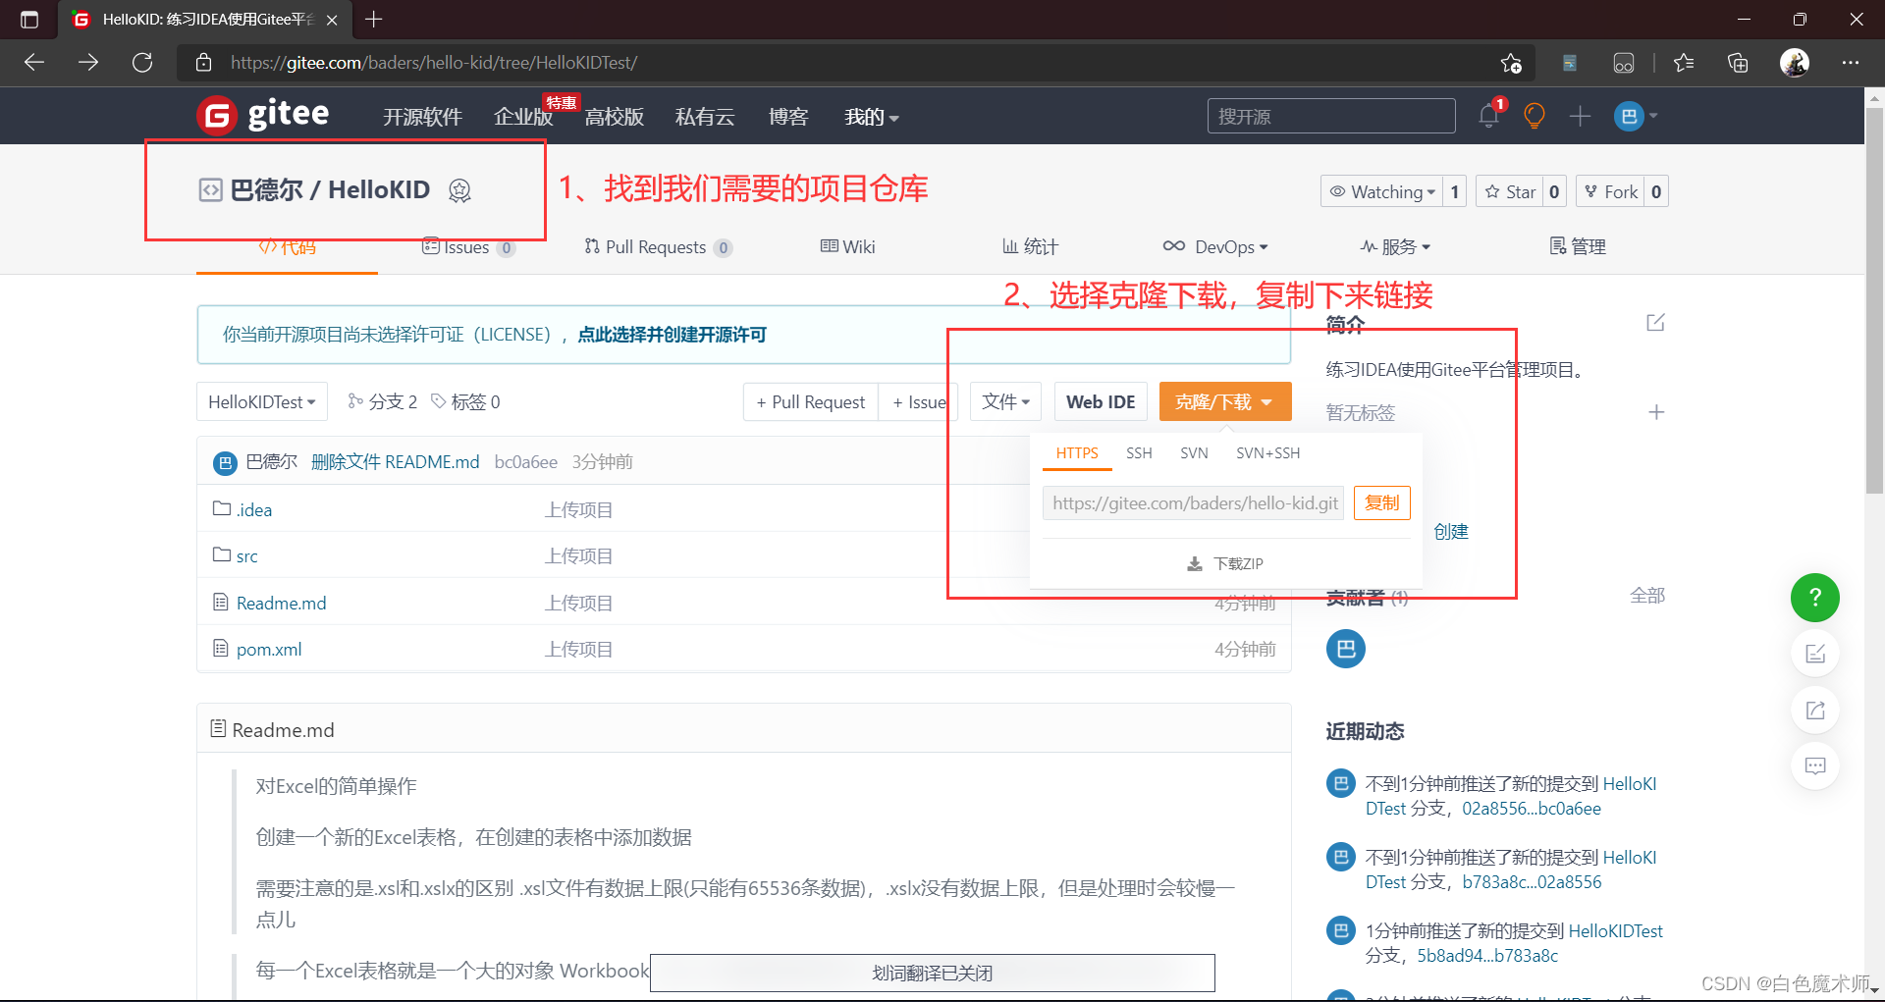The height and width of the screenshot is (1002, 1885).
Task: Click 点此选择并创建开源许可 link
Action: 672,335
